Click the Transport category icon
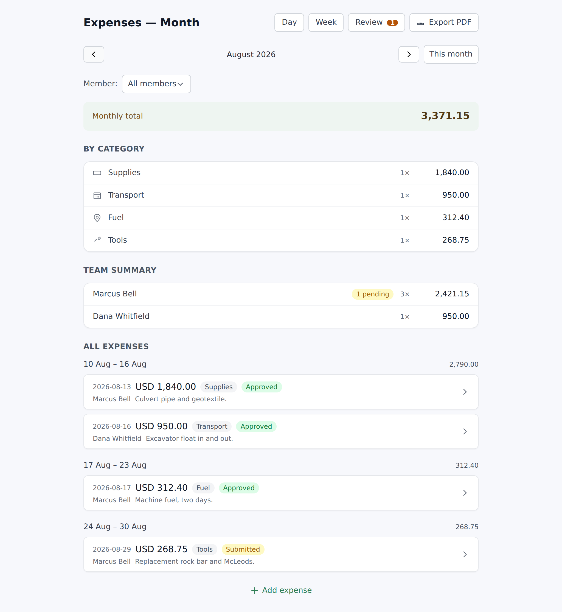This screenshot has height=612, width=562. click(97, 195)
